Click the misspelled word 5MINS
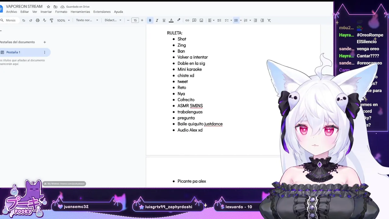Screen dimensions: 389x219 click(196, 106)
